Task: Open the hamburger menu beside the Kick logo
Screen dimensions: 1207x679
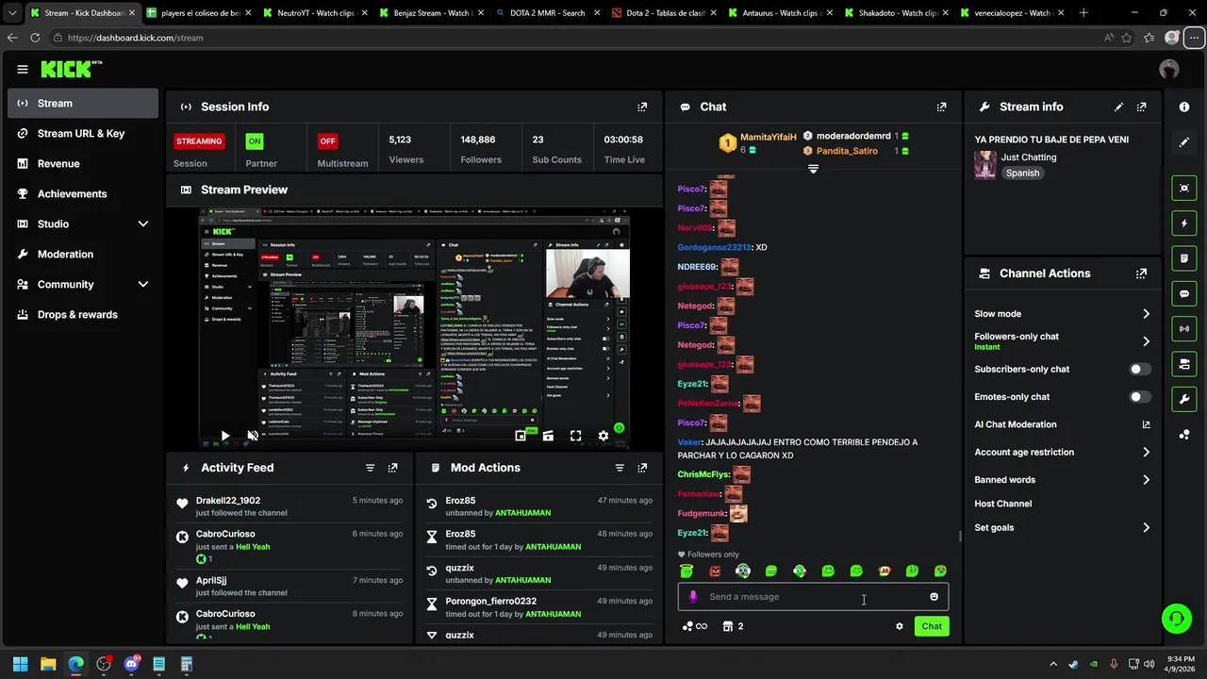Action: pyautogui.click(x=23, y=69)
